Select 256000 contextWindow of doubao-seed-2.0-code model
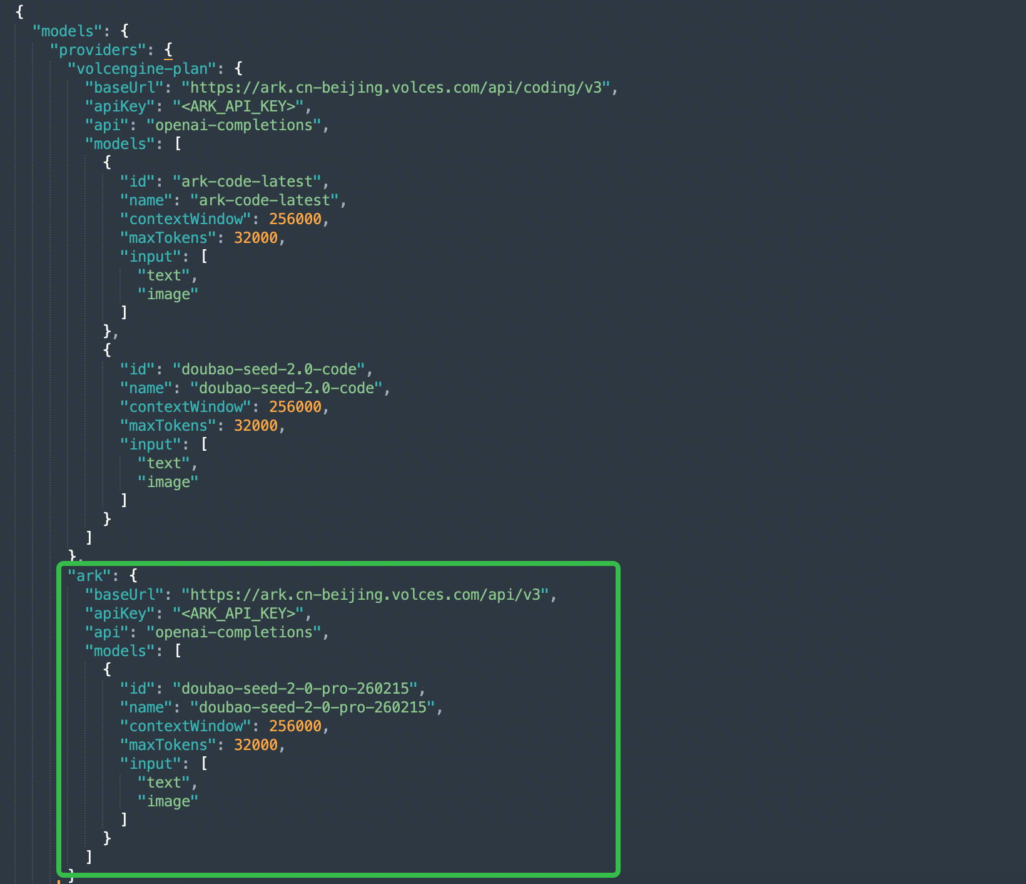This screenshot has height=884, width=1026. 295,407
